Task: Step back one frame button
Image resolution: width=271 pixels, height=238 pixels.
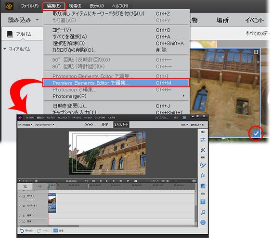Action: (101, 181)
